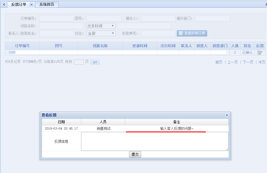267x173 pixels.
Task: Click the 已确认 status cell
Action: (247, 52)
